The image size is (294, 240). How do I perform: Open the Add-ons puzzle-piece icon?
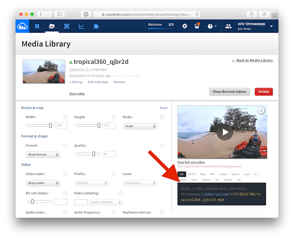point(96,26)
